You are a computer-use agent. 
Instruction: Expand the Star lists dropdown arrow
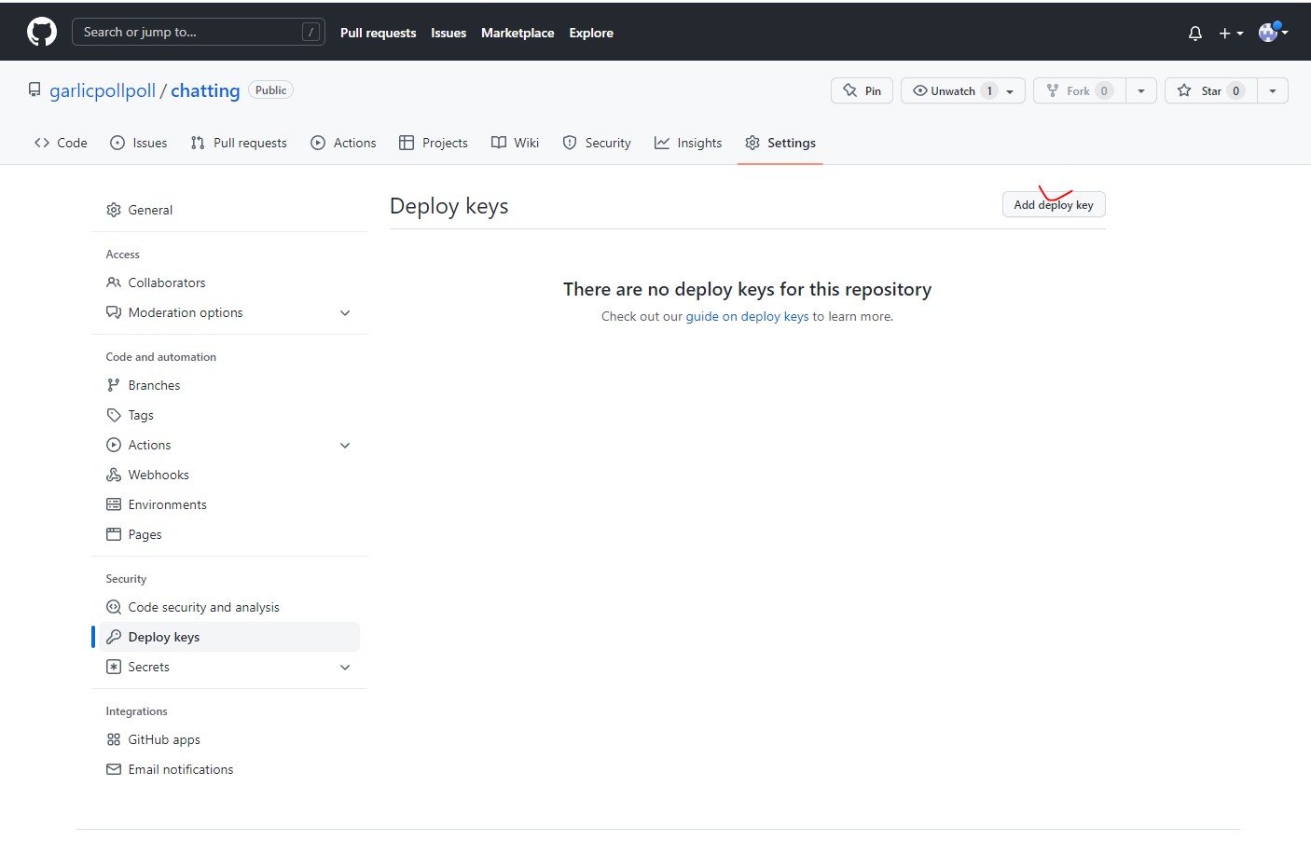[1273, 90]
